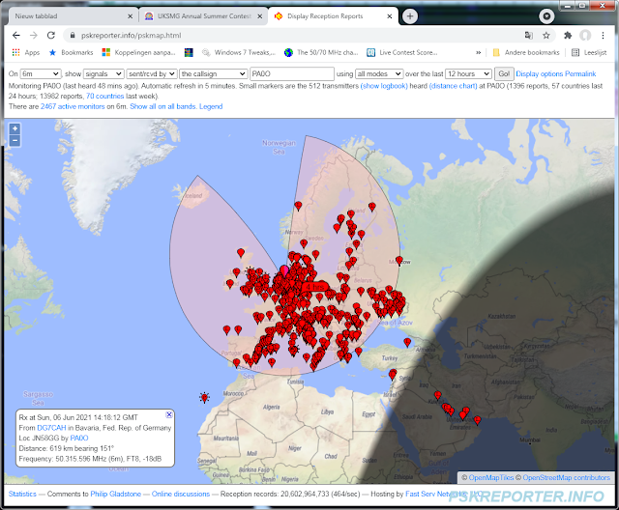Switch to UKSMG Annual Summer Contest tab
This screenshot has width=619, height=510.
point(203,16)
